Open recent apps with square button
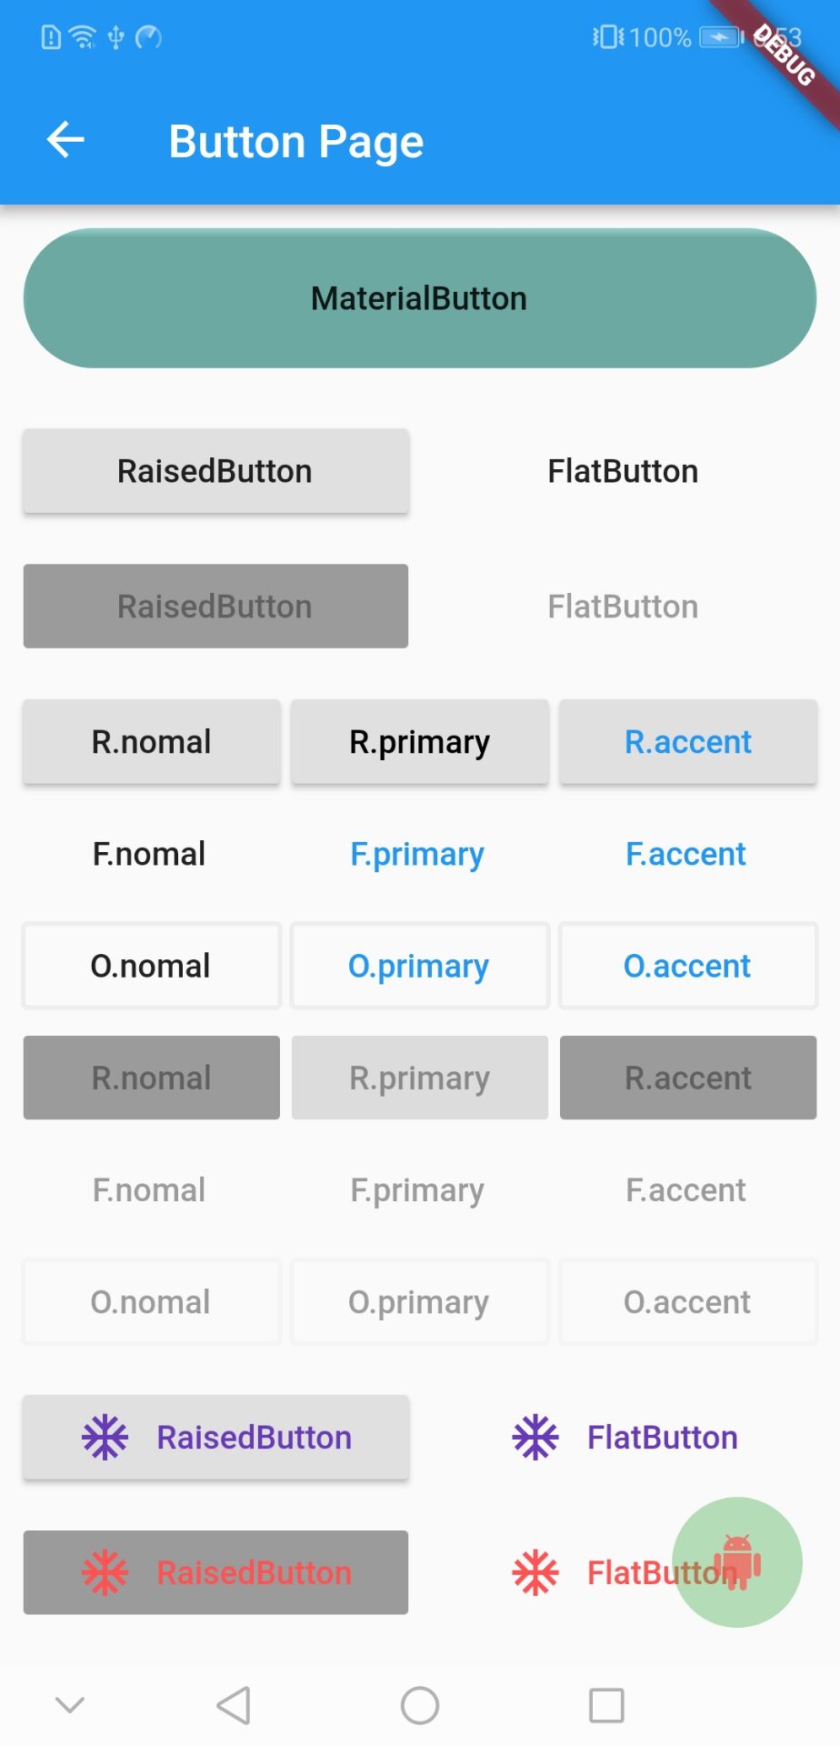This screenshot has height=1746, width=840. [606, 1705]
